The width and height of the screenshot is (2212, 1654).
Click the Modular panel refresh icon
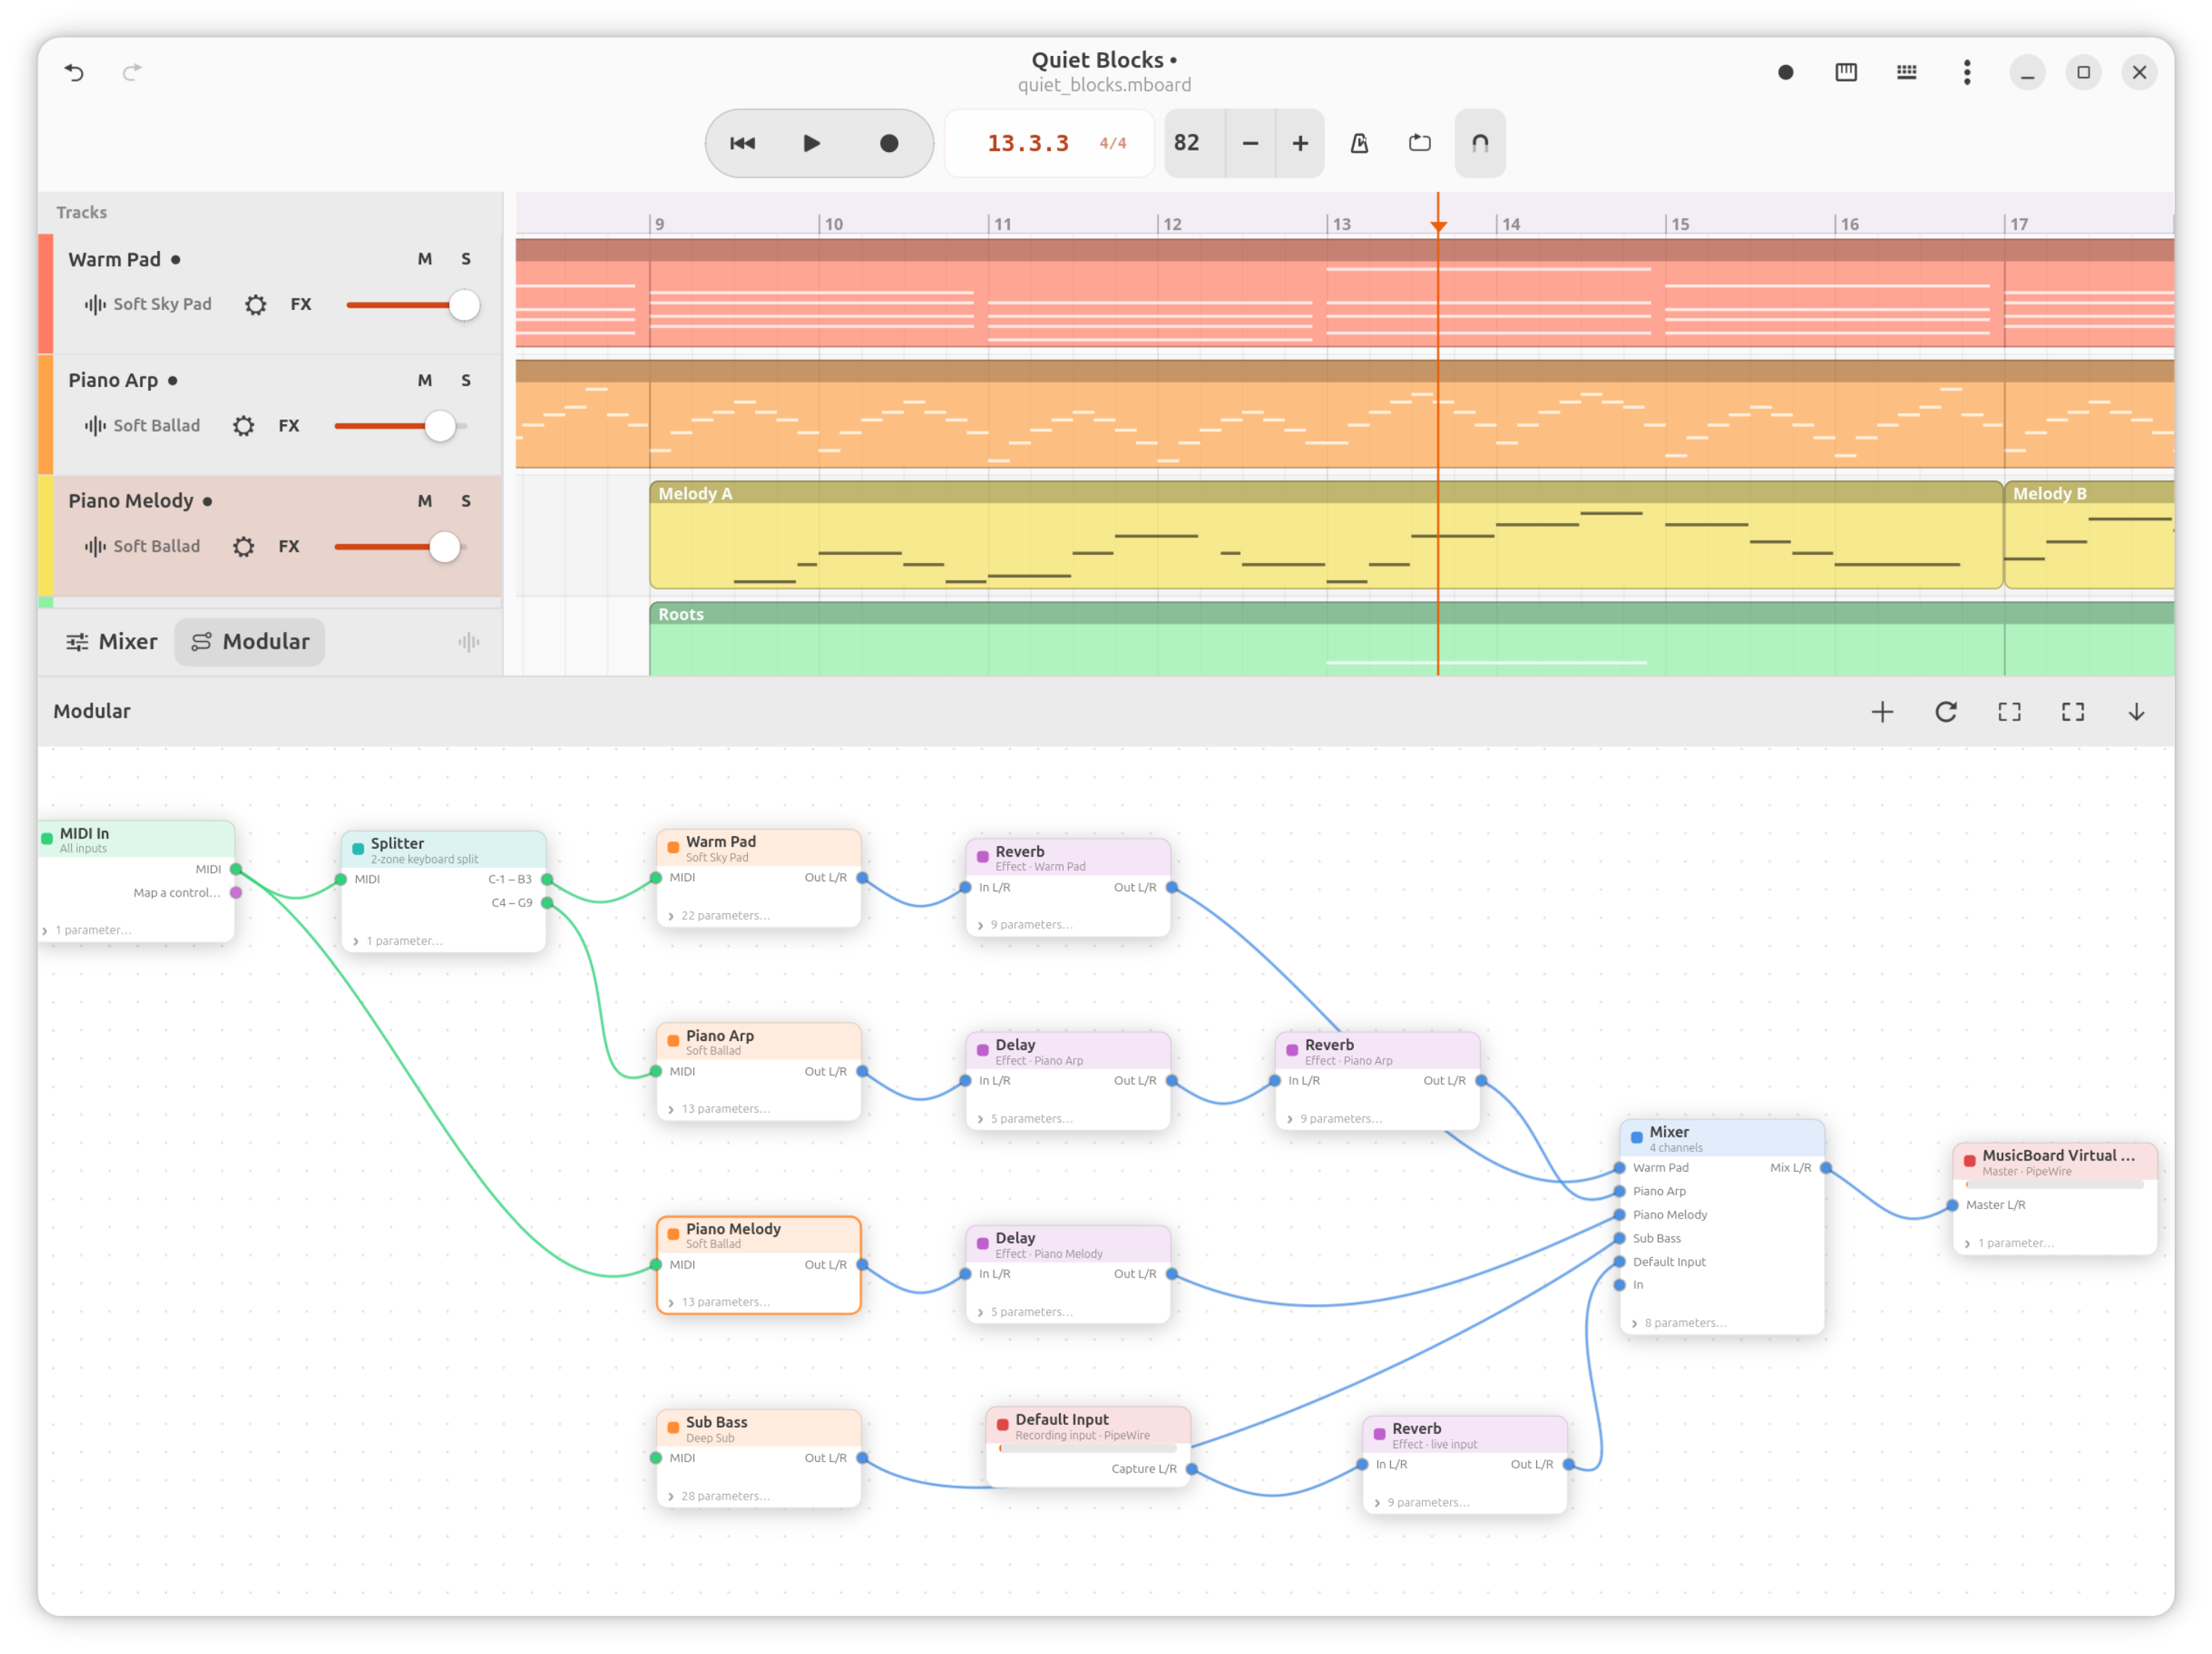(x=1946, y=711)
